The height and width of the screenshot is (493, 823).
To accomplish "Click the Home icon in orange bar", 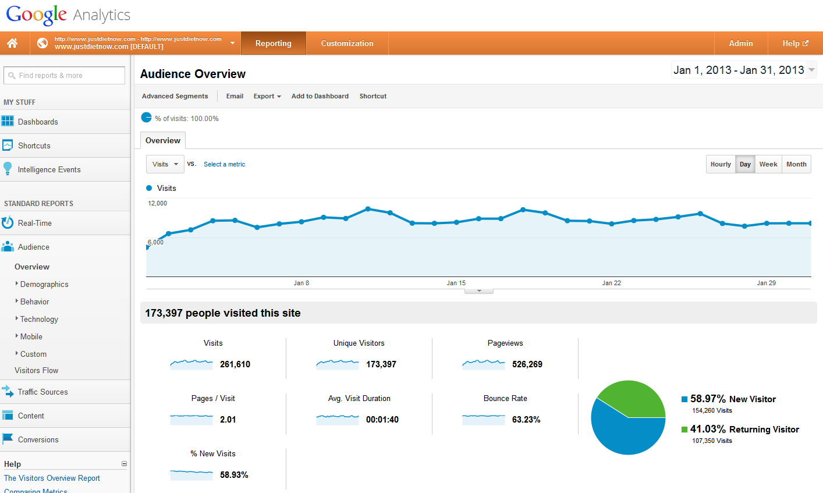I will (x=12, y=43).
